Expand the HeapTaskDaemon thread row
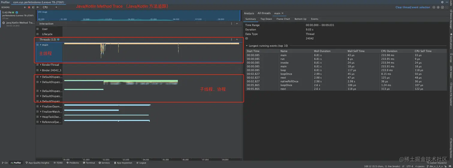453x168 pixels. 40,117
